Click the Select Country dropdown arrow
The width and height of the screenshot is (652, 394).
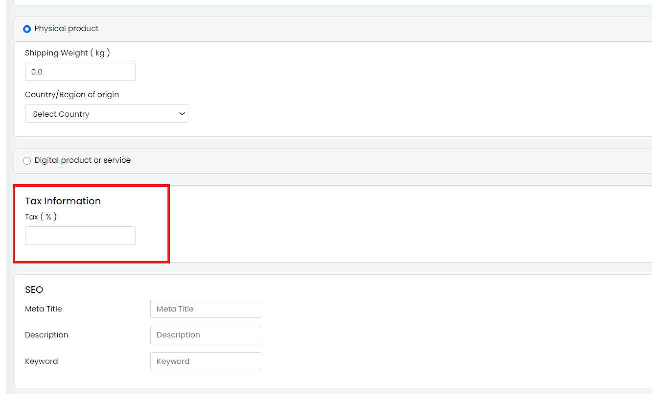181,114
